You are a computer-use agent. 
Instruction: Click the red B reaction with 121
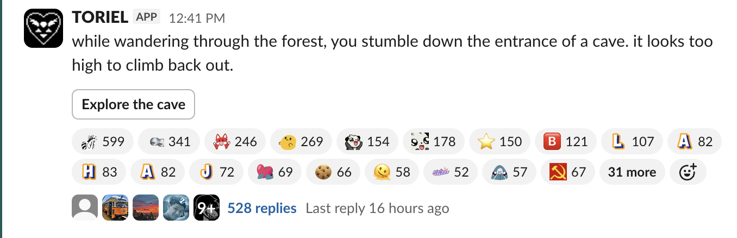(566, 142)
